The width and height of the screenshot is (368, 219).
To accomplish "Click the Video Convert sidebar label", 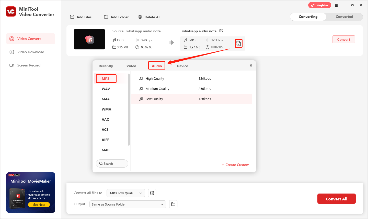I will (x=29, y=39).
